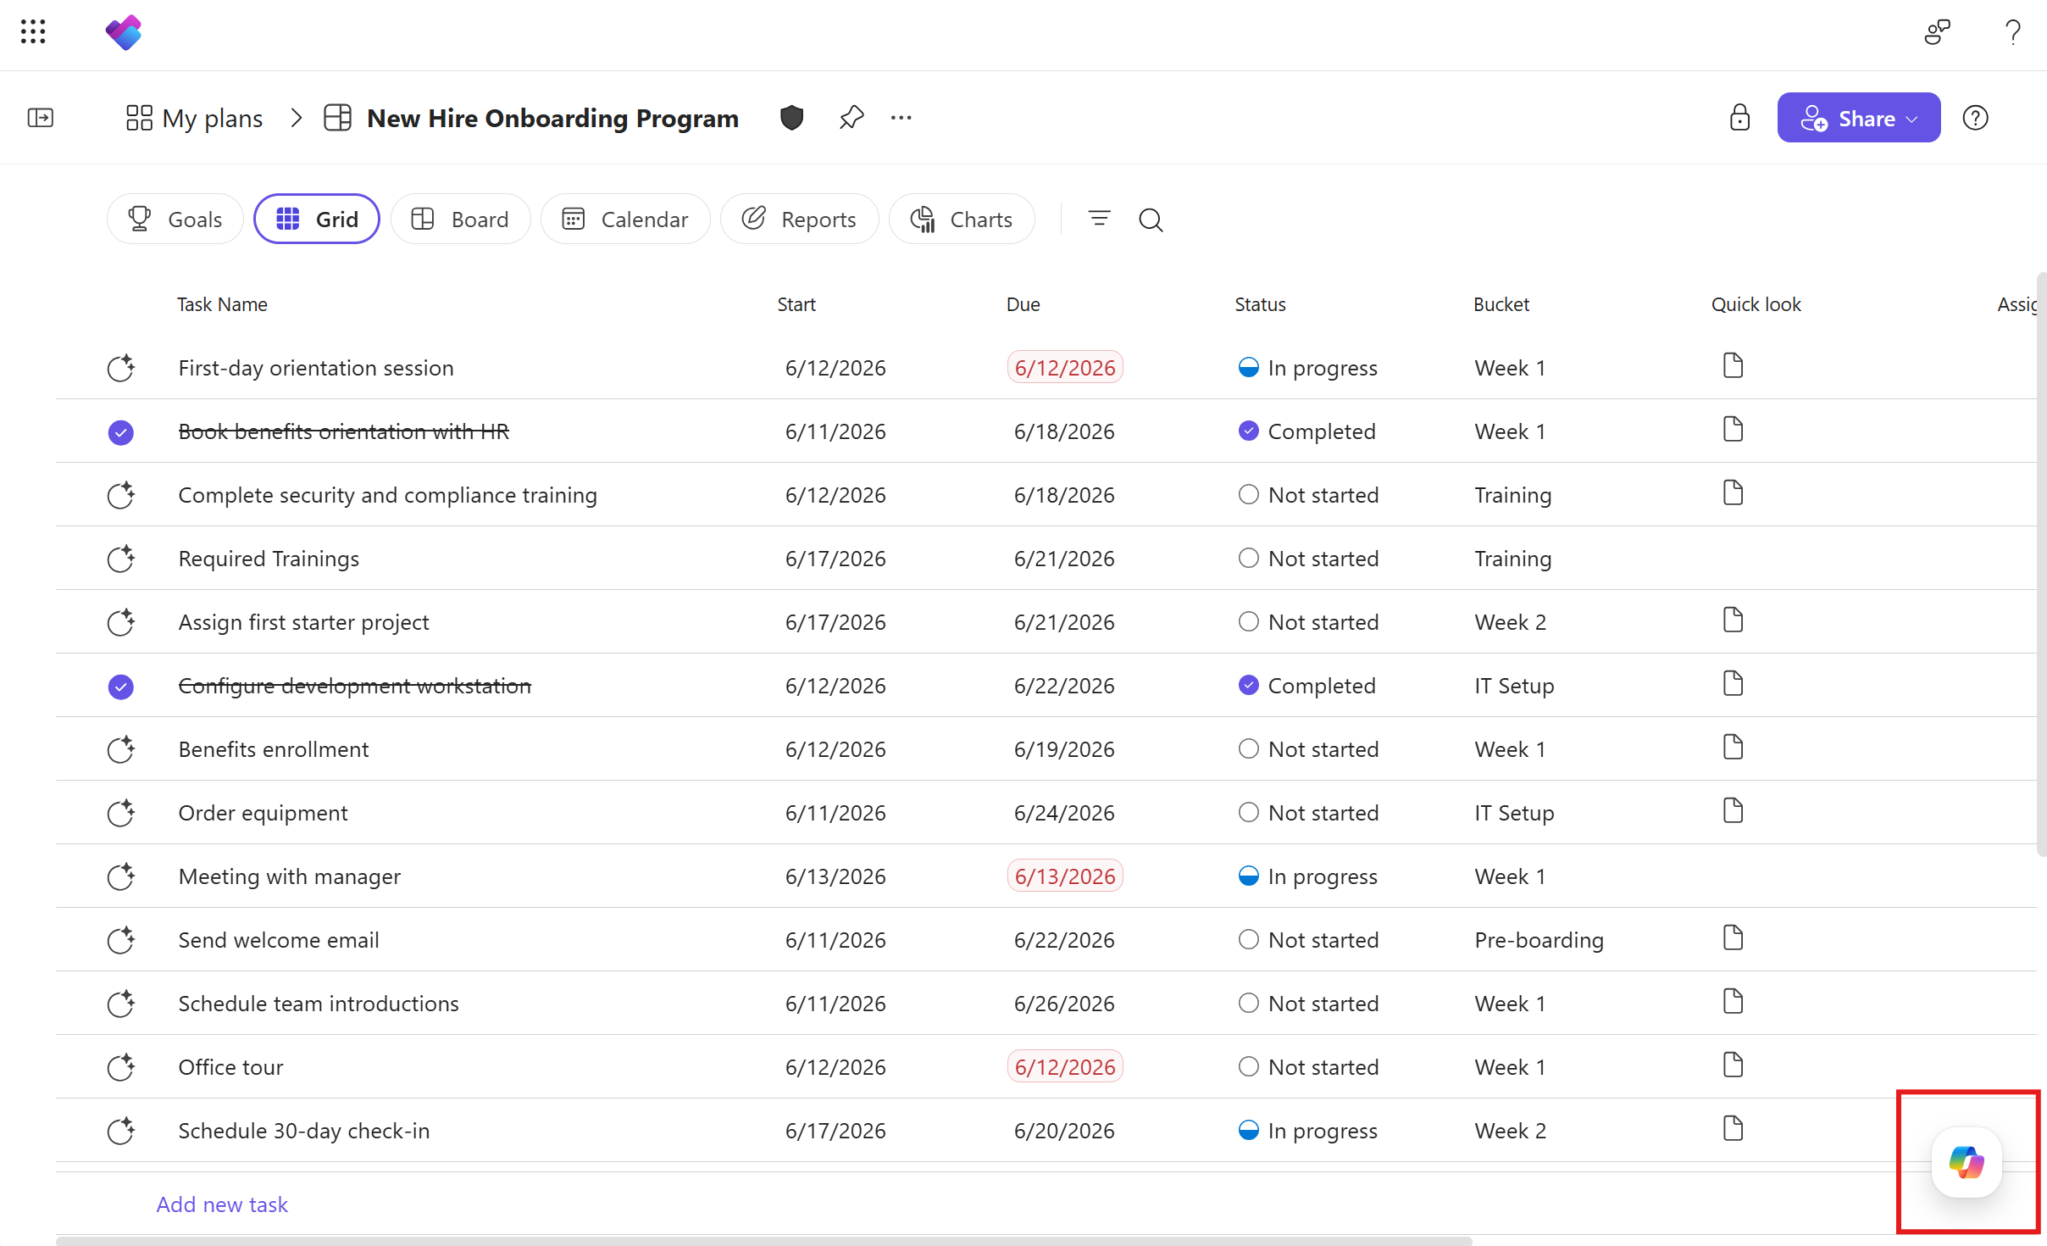Open the Schedule team introductions task name

point(319,1004)
